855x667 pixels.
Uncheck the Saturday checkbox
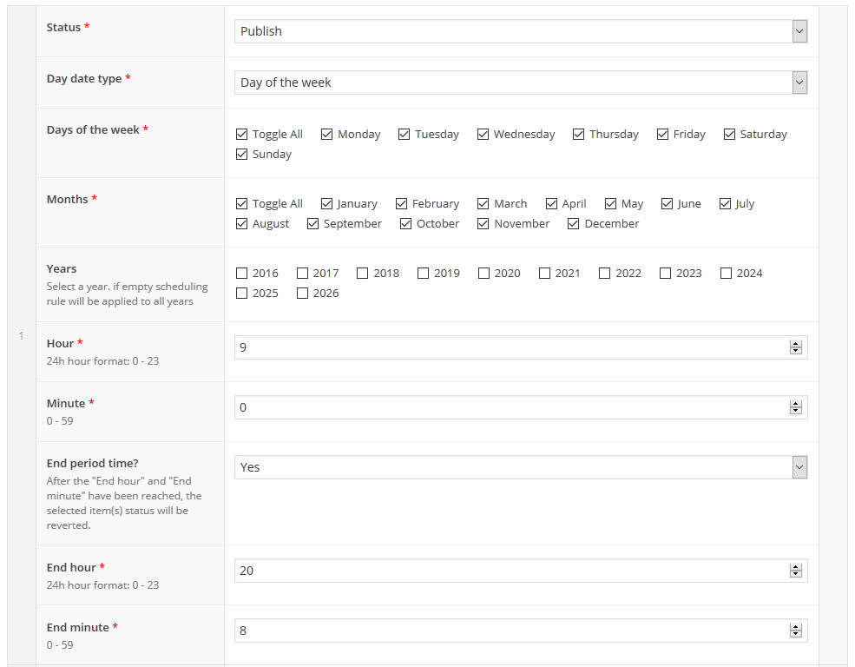[730, 135]
